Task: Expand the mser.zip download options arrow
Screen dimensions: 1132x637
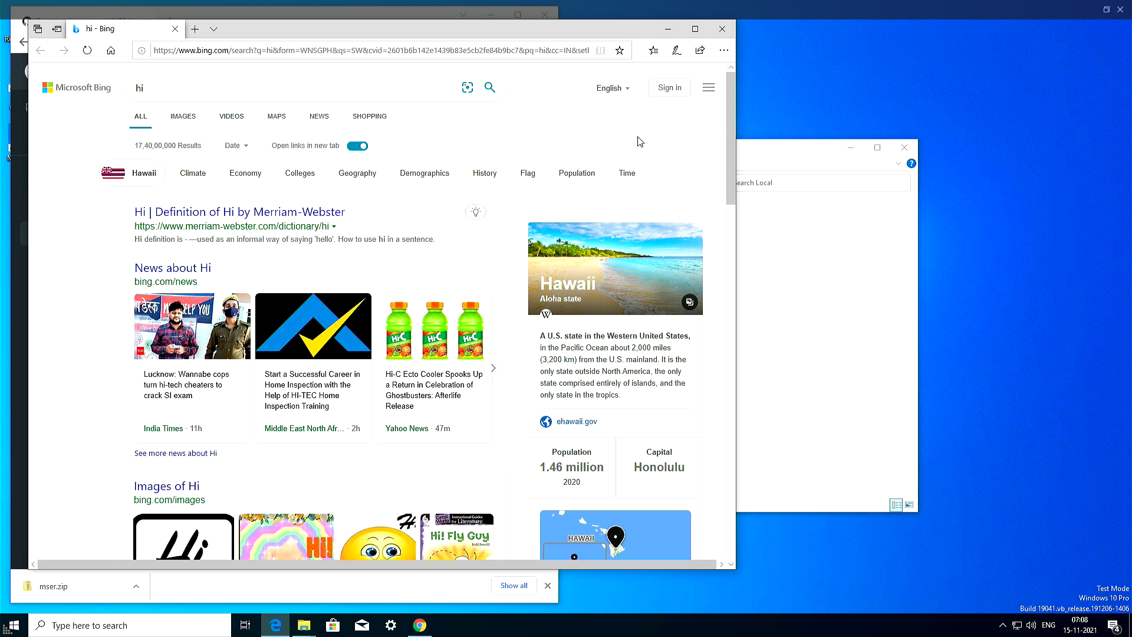Action: 136,586
